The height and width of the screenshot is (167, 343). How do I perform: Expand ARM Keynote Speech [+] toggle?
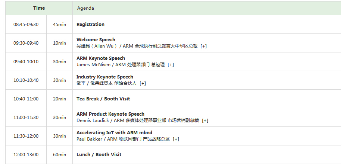click(171, 65)
